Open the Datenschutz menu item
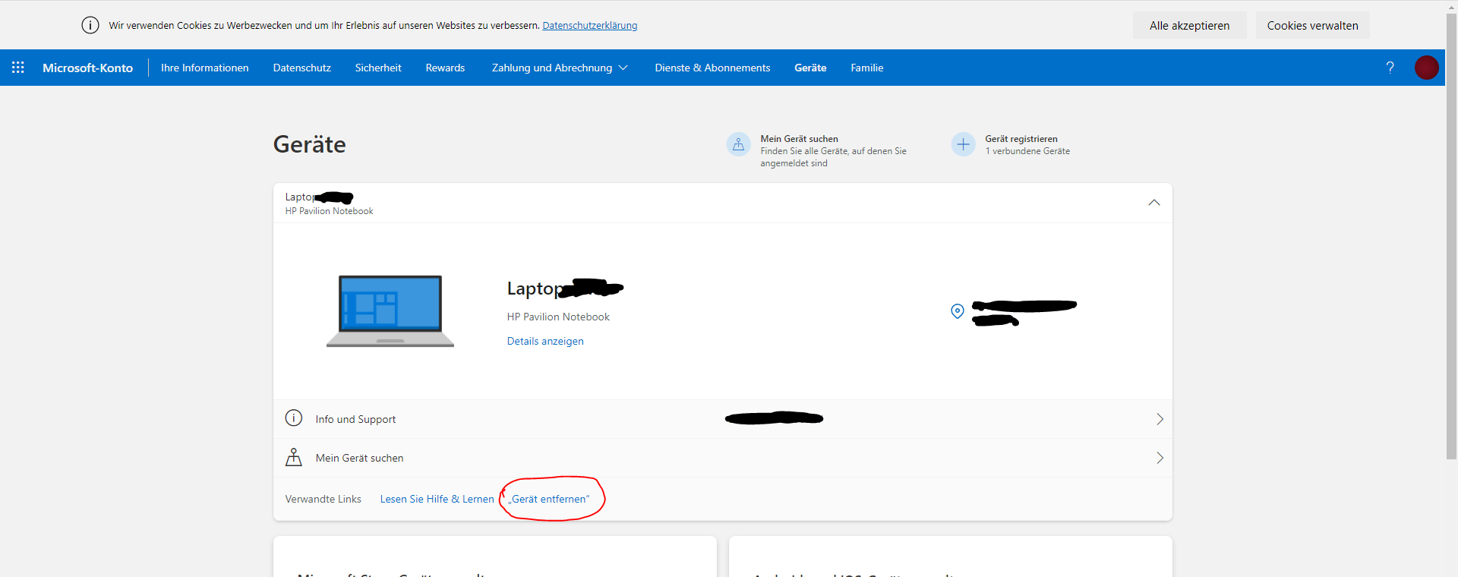This screenshot has width=1458, height=577. tap(302, 68)
